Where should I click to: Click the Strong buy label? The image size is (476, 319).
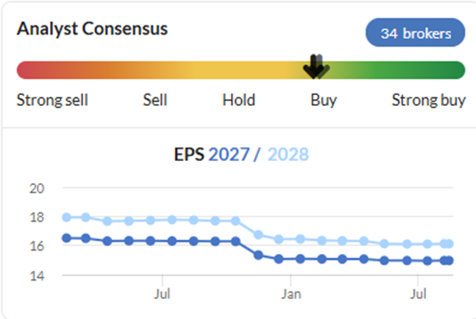(x=428, y=100)
